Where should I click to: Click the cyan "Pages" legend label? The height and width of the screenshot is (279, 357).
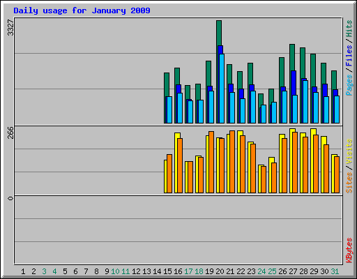click(349, 85)
